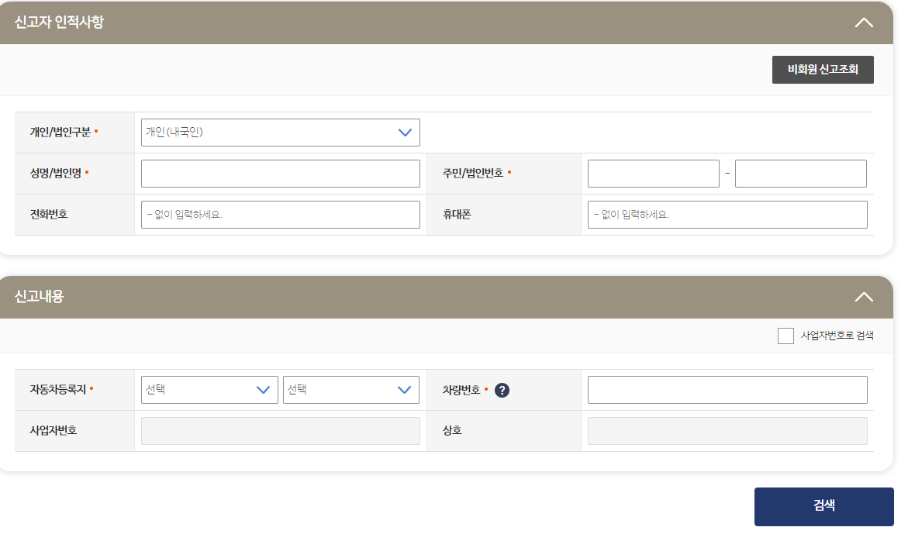
Task: Collapse the 신고내용 section
Action: click(x=863, y=298)
